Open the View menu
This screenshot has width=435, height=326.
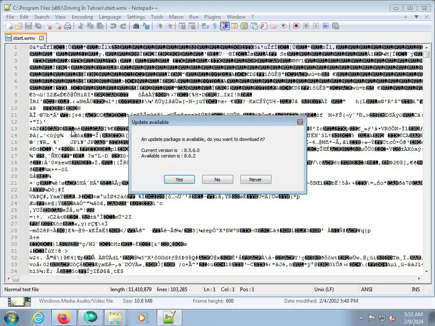coord(60,17)
